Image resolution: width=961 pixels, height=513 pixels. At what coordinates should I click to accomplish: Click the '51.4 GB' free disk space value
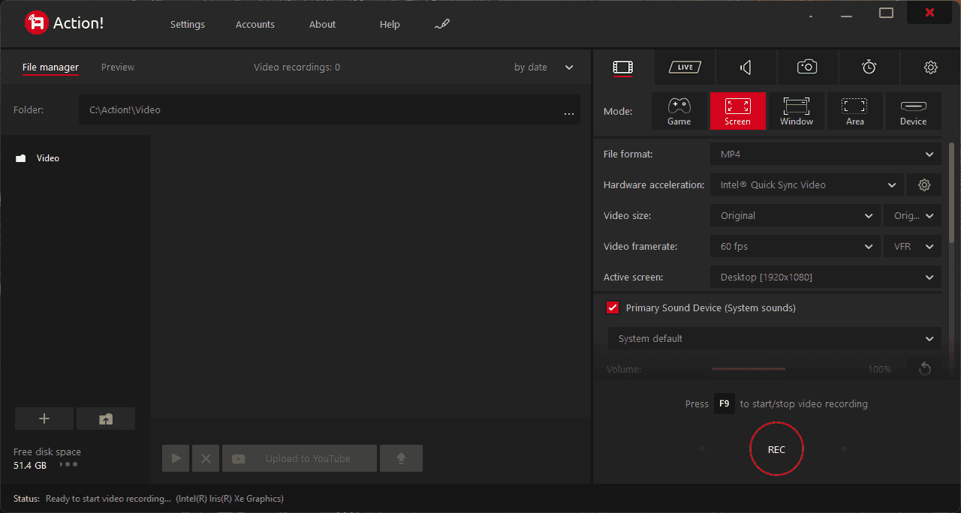[30, 465]
